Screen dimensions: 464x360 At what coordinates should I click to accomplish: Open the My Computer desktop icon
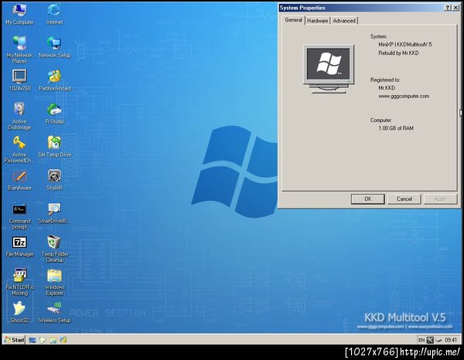[19, 14]
